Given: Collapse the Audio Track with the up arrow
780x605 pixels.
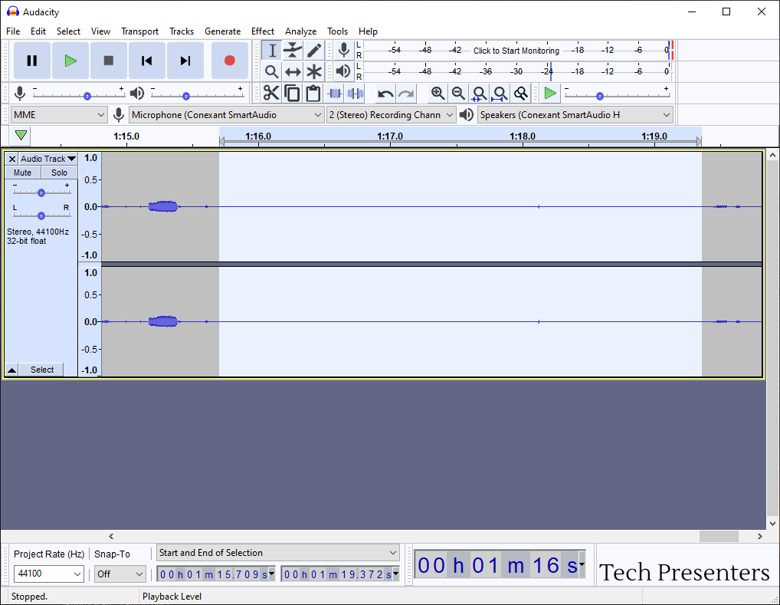Looking at the screenshot, I should 12,370.
